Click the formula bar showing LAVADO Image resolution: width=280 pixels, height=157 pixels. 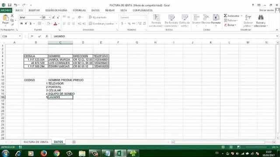pos(164,36)
